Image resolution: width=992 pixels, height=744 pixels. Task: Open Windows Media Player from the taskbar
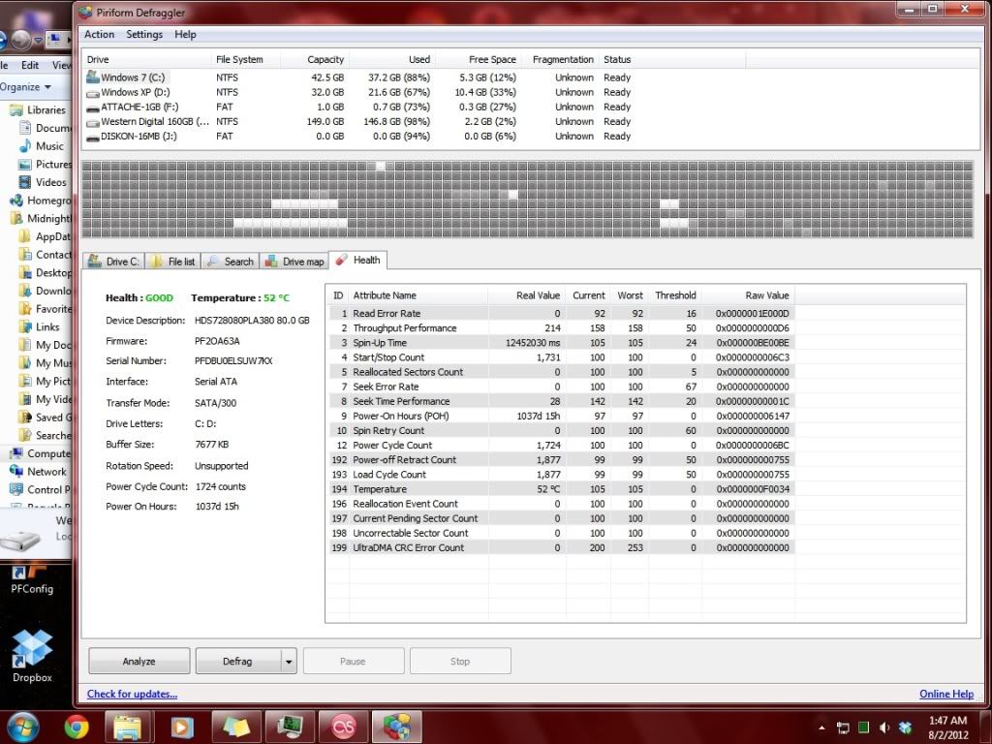tap(181, 727)
